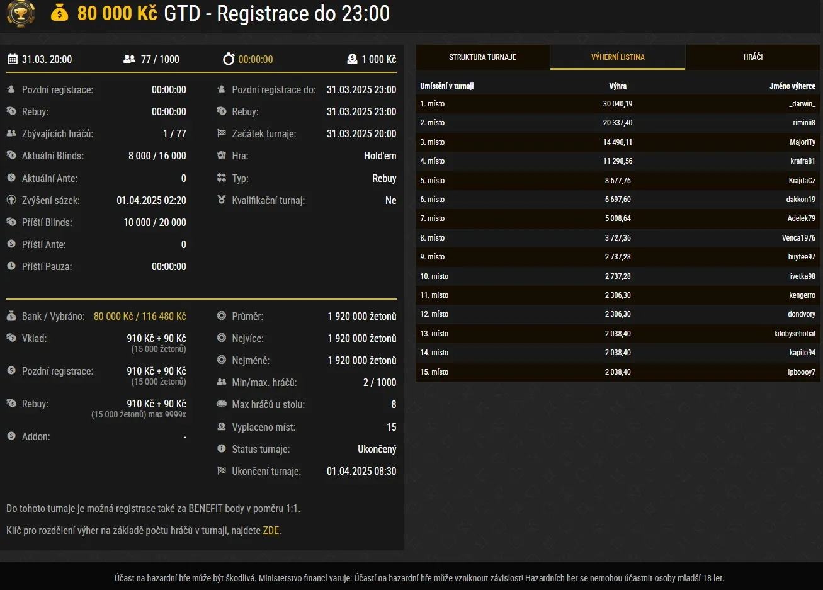Select the players icon showing 77 / 1000
This screenshot has width=823, height=590.
tap(130, 59)
